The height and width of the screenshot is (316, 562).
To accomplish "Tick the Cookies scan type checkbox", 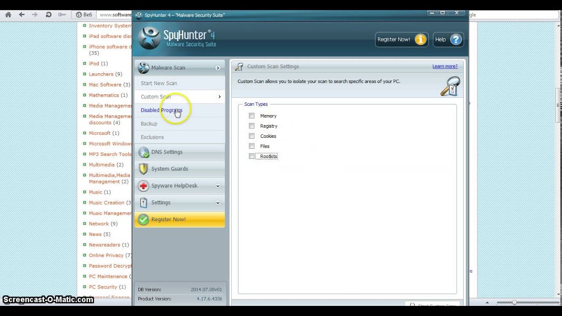I will [x=252, y=136].
